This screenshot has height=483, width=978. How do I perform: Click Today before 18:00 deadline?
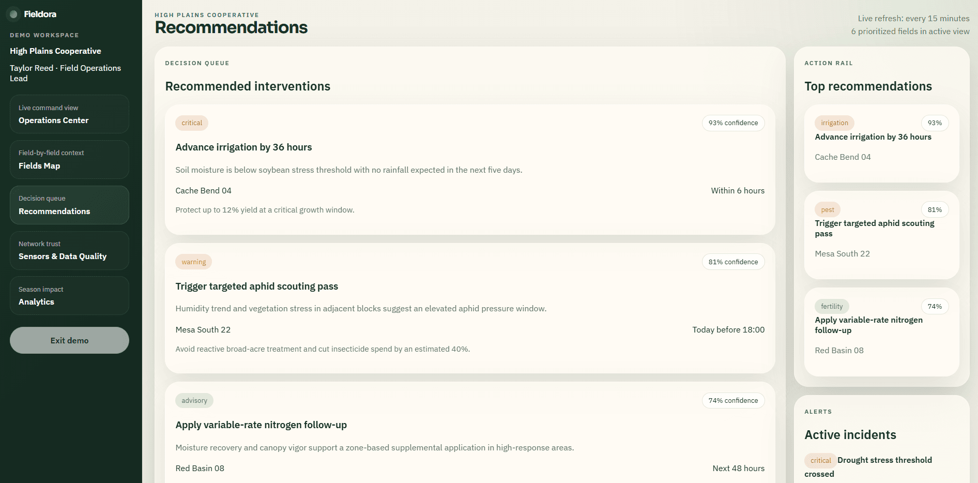point(728,329)
